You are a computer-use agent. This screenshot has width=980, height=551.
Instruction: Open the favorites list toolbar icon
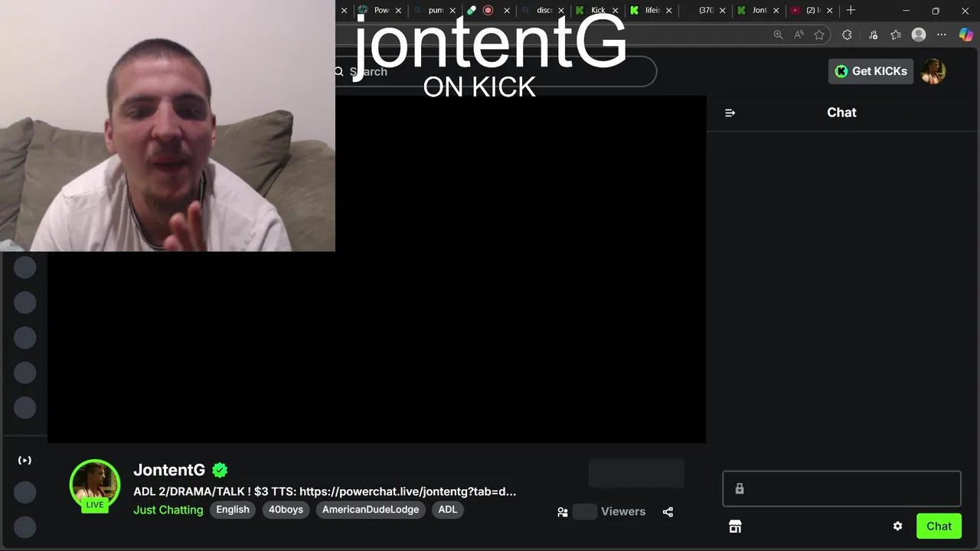(x=896, y=34)
